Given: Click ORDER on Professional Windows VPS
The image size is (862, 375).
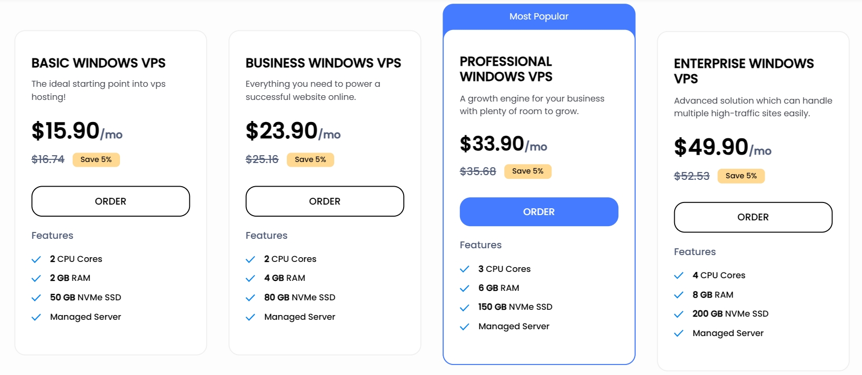Looking at the screenshot, I should (x=539, y=211).
